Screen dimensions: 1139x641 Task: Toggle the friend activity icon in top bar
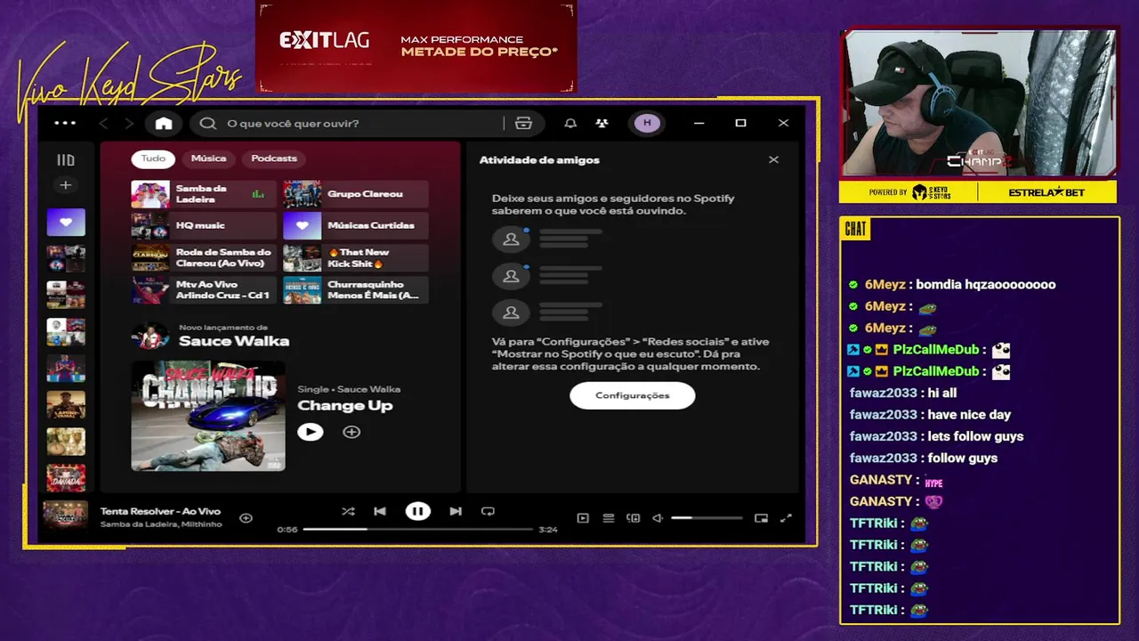tap(602, 123)
